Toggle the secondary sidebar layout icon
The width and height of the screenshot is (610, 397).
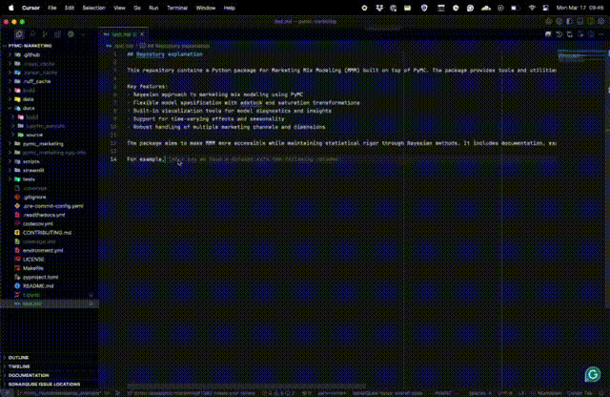tap(591, 21)
